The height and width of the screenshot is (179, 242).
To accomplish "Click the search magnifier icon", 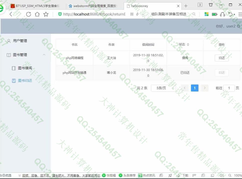I will click(194, 14).
